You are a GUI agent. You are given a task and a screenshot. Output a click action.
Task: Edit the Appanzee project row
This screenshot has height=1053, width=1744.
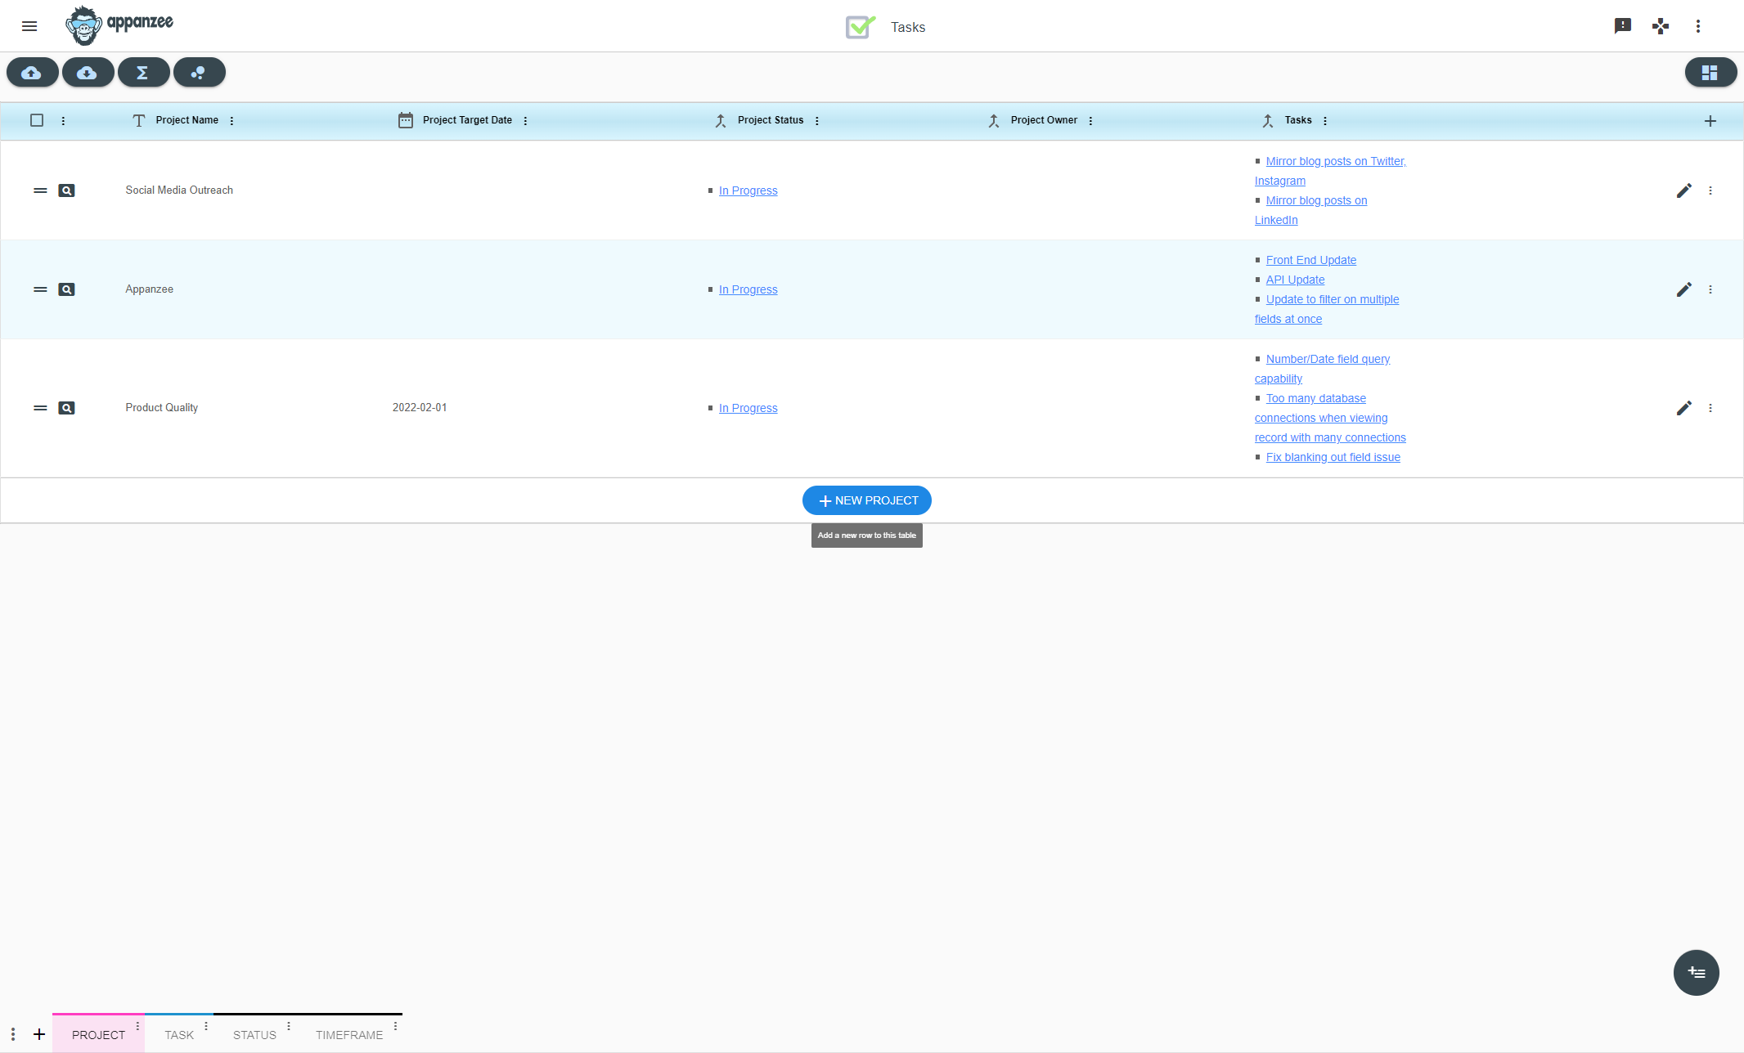tap(1683, 289)
